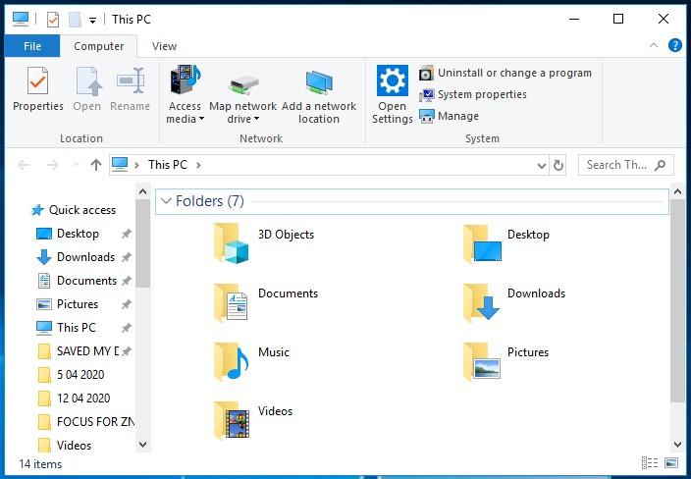Collapse the Folders (7) group
Image resolution: width=691 pixels, height=479 pixels.
(166, 201)
